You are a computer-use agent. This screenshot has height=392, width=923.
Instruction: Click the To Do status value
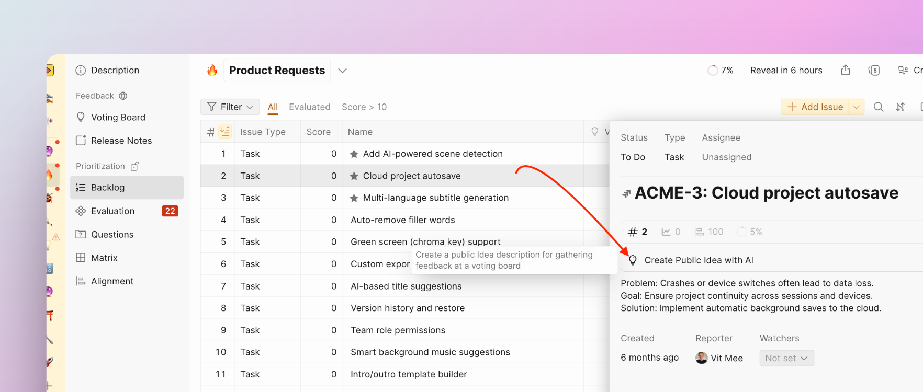pyautogui.click(x=633, y=157)
